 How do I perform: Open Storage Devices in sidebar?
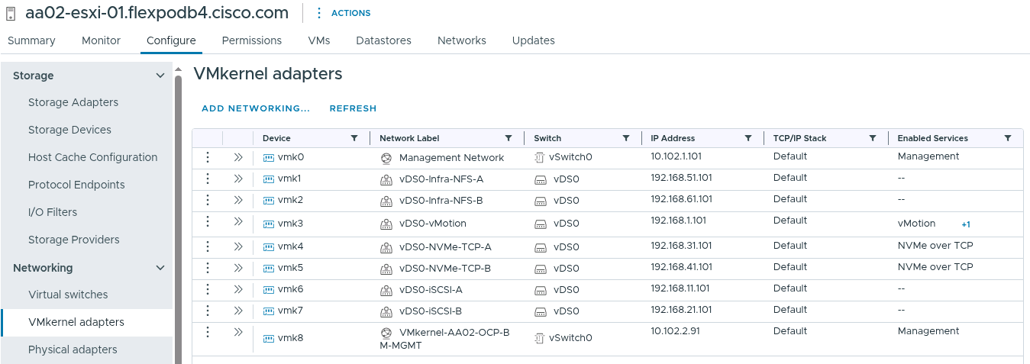coord(69,130)
